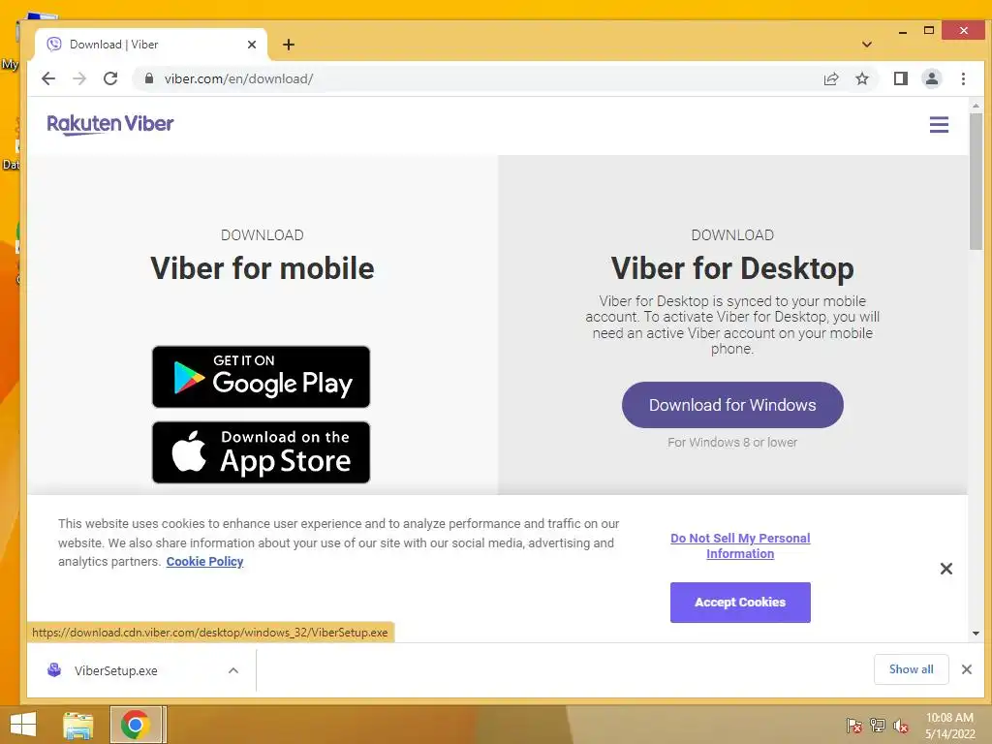
Task: Go back to previous page
Action: click(48, 78)
